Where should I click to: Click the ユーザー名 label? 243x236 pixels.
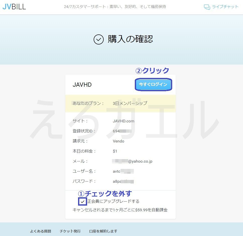84,171
